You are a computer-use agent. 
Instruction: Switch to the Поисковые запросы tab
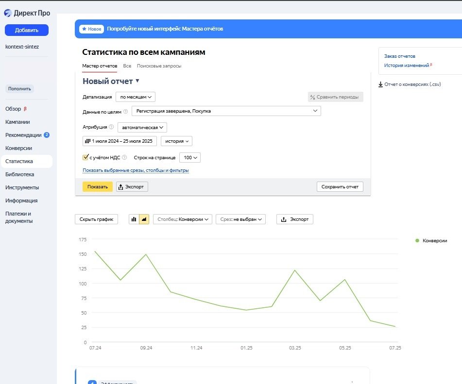(159, 66)
